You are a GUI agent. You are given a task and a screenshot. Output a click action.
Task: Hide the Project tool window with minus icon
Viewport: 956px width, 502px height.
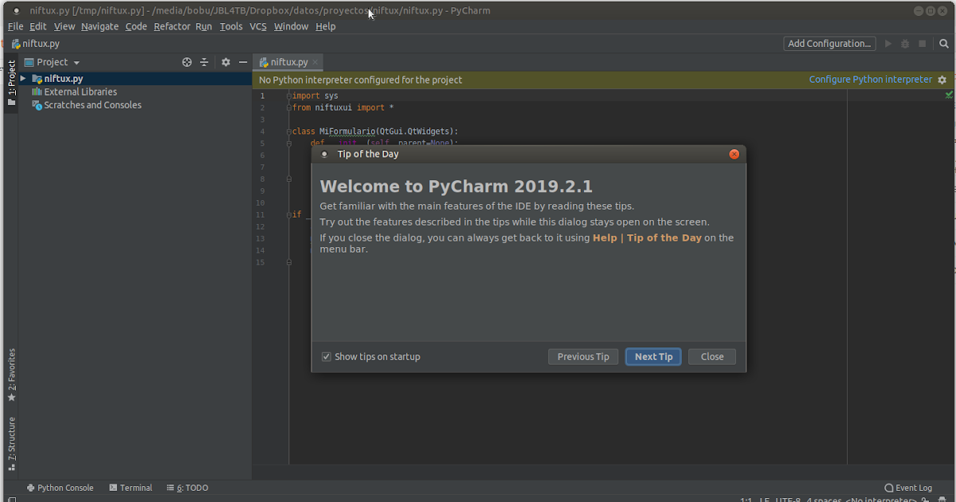click(243, 62)
